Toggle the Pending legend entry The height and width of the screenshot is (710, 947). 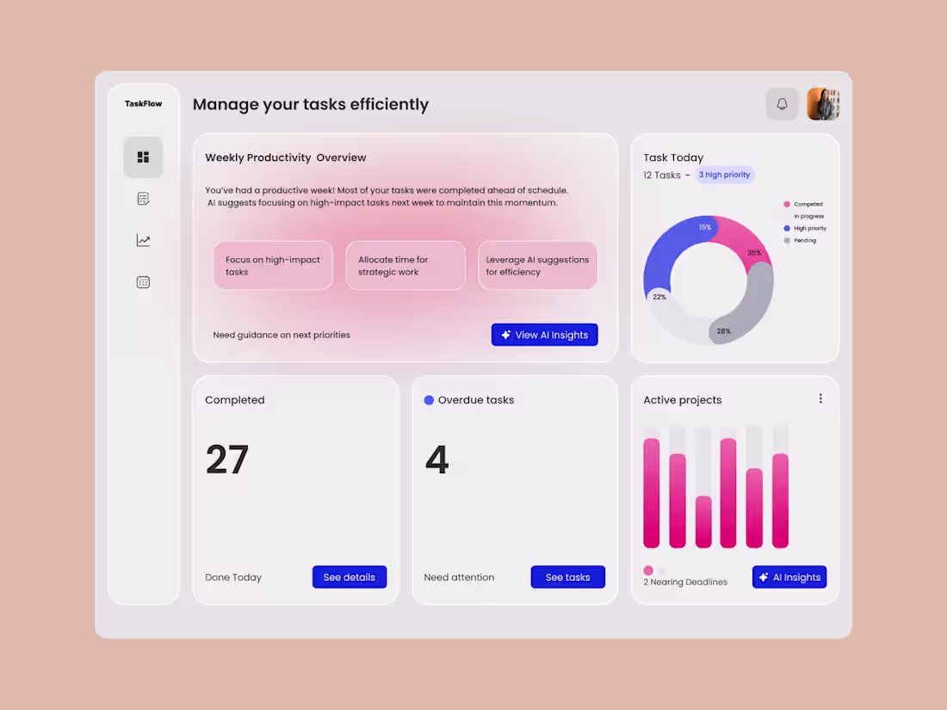pos(802,240)
